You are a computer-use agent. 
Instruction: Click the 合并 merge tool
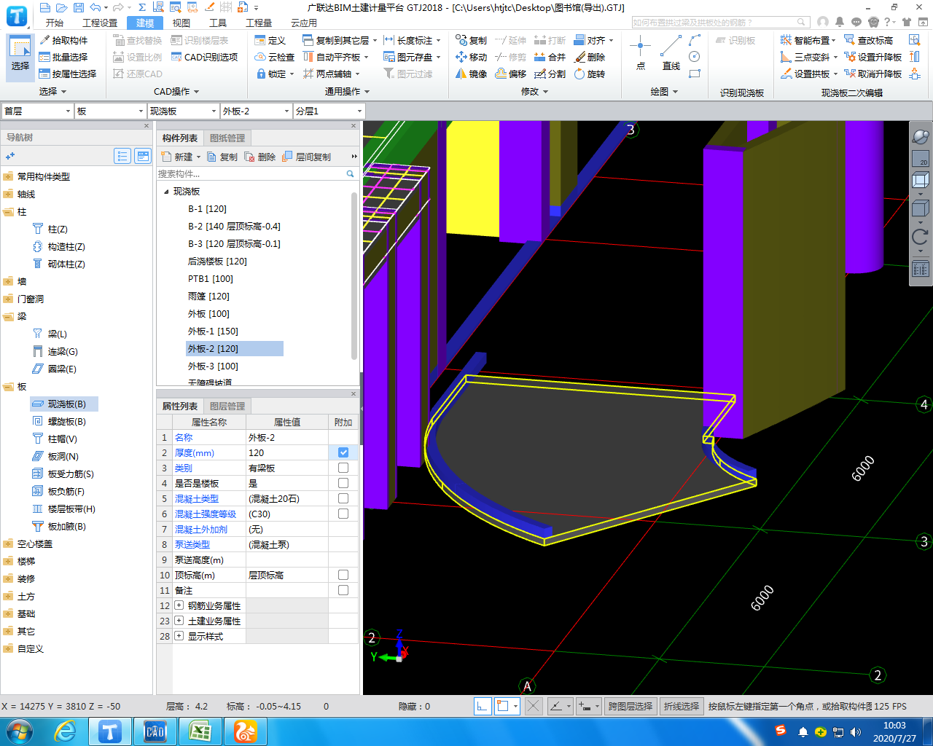pos(550,57)
